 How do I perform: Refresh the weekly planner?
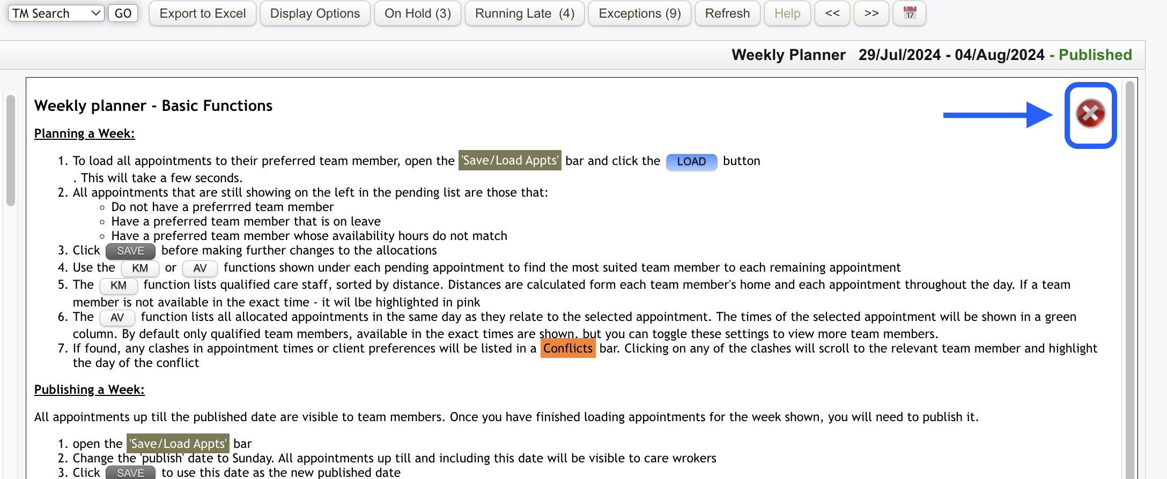point(727,13)
